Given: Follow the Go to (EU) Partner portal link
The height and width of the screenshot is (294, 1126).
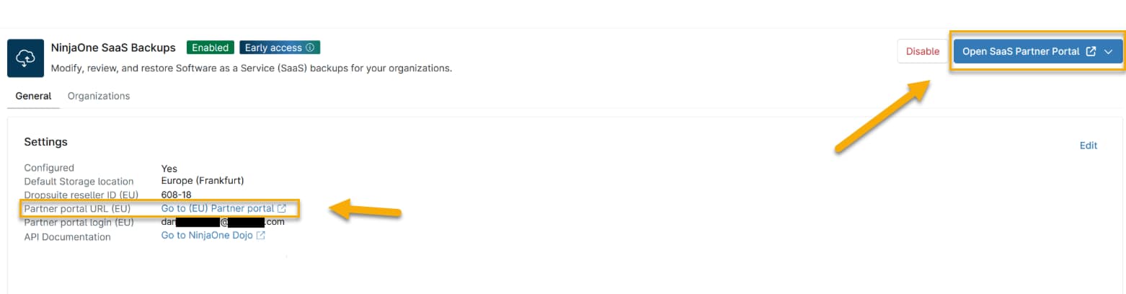Looking at the screenshot, I should click(x=218, y=209).
